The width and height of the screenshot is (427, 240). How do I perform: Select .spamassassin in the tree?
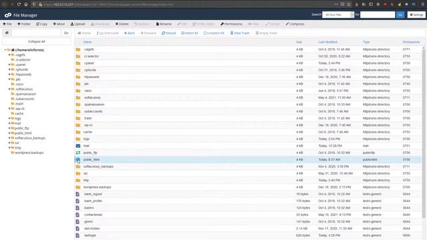tap(25, 94)
